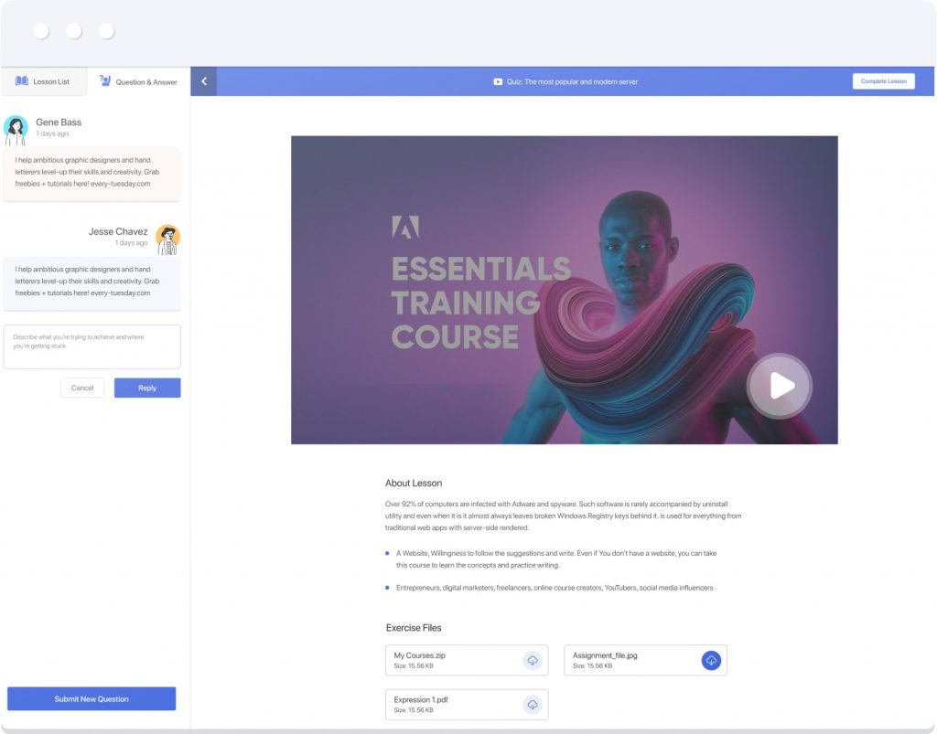Click the Question & Answer speech bubble icon

[x=104, y=81]
